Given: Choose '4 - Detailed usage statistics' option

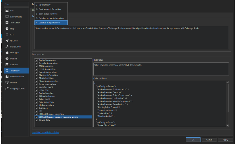Looking at the screenshot, I should pos(51,23).
